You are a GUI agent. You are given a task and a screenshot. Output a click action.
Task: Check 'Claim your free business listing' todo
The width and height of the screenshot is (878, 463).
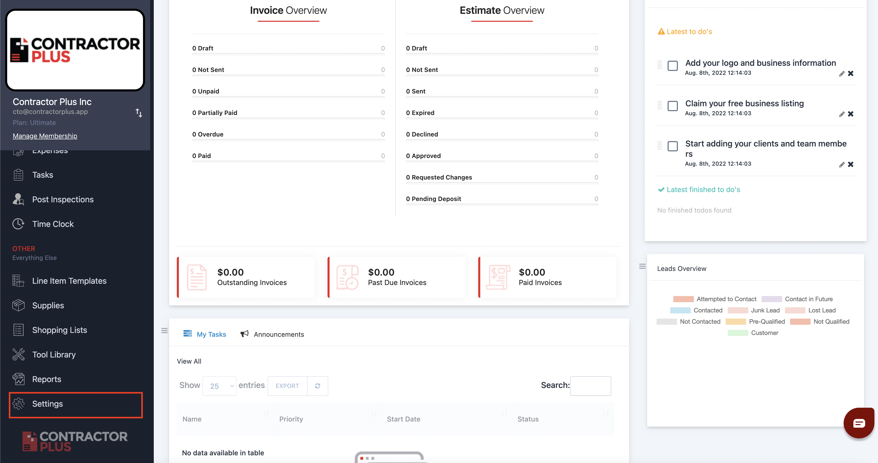pyautogui.click(x=672, y=106)
